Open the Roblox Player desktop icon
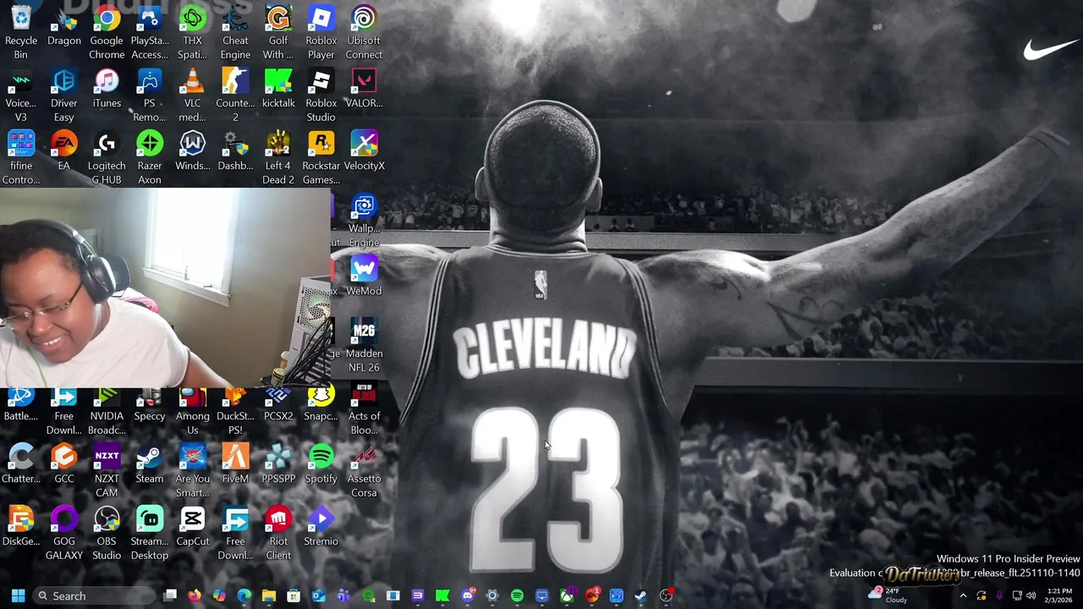This screenshot has height=609, width=1083. pyautogui.click(x=321, y=32)
